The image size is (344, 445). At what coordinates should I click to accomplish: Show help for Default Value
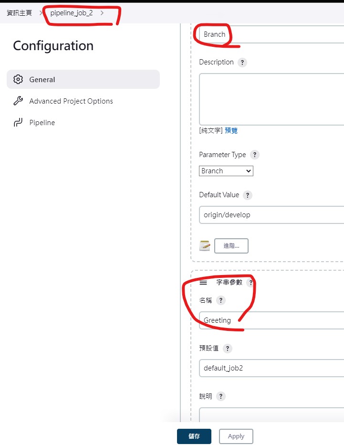pyautogui.click(x=248, y=195)
